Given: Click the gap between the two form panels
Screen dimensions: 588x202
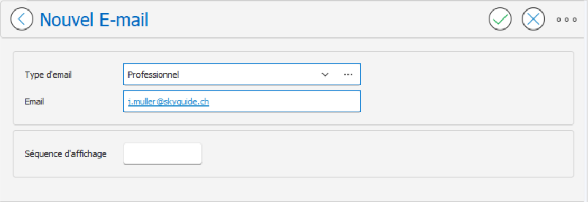Looking at the screenshot, I should 292,128.
